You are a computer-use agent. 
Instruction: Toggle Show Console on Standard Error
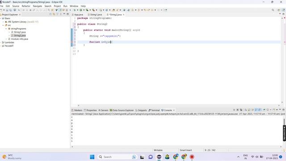point(260,110)
